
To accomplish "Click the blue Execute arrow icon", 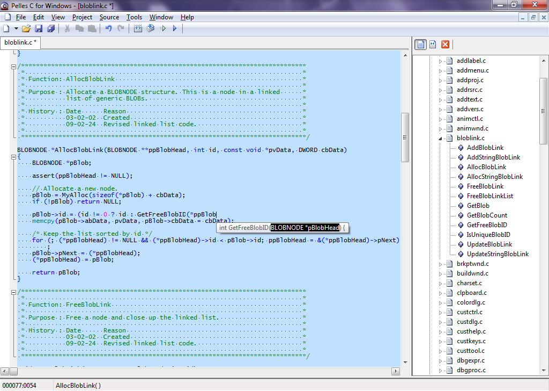I will (175, 28).
